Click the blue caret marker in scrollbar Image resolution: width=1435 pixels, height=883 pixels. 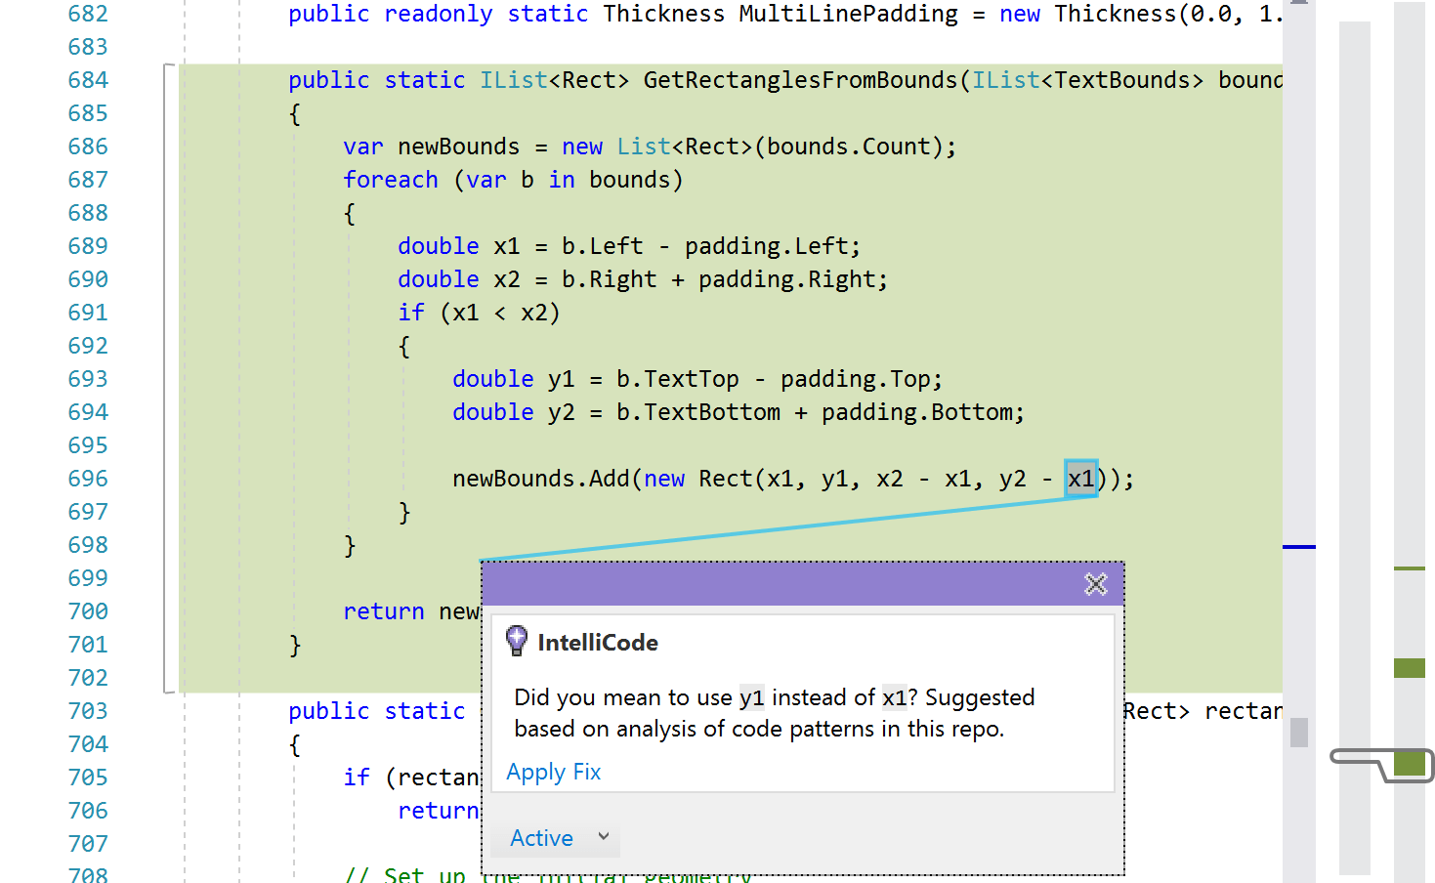pos(1298,547)
